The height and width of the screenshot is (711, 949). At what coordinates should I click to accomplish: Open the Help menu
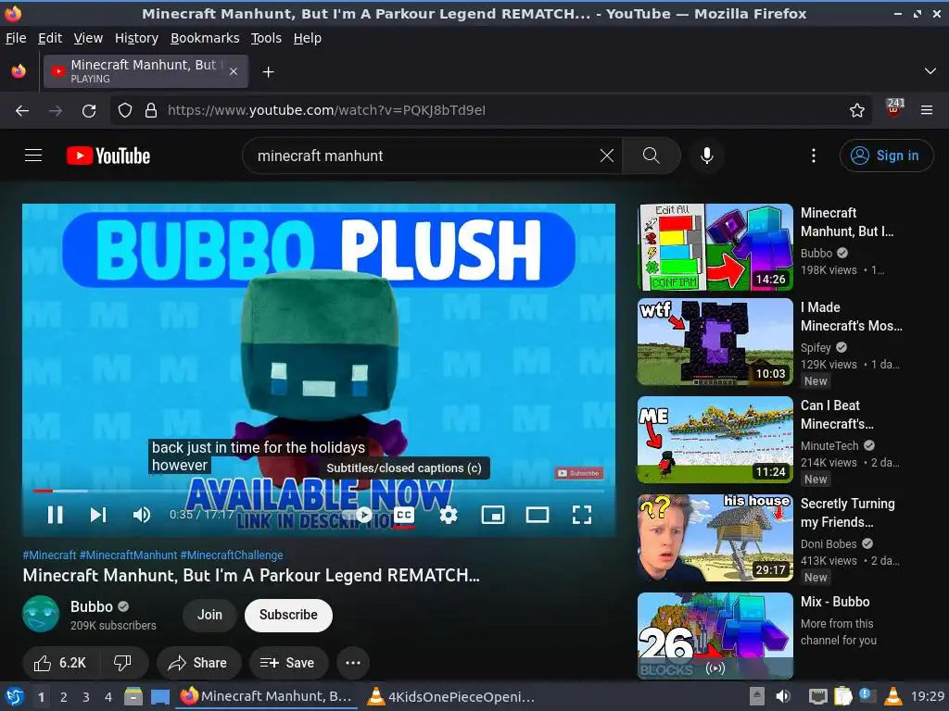pyautogui.click(x=308, y=38)
